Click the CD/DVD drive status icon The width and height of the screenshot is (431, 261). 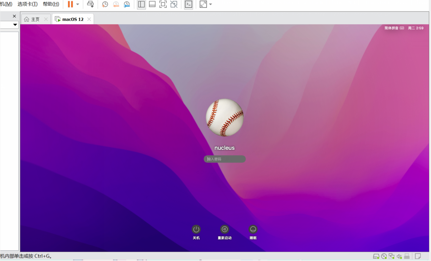[384, 256]
